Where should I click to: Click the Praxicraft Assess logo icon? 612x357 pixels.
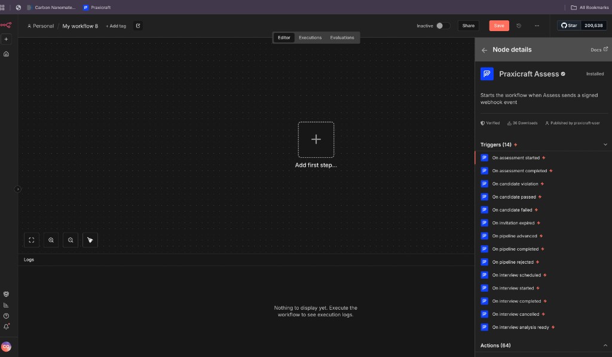click(x=486, y=74)
